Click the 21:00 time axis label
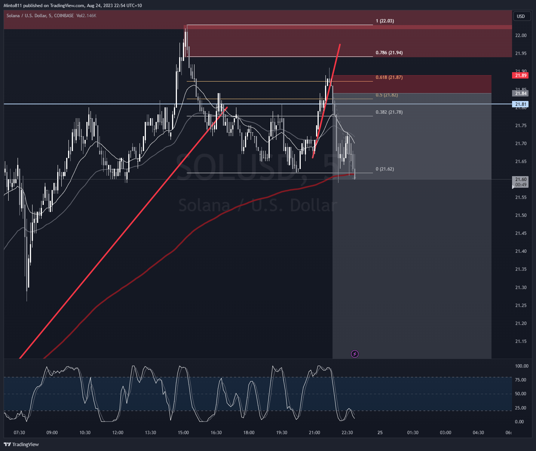The width and height of the screenshot is (536, 451). coord(315,433)
